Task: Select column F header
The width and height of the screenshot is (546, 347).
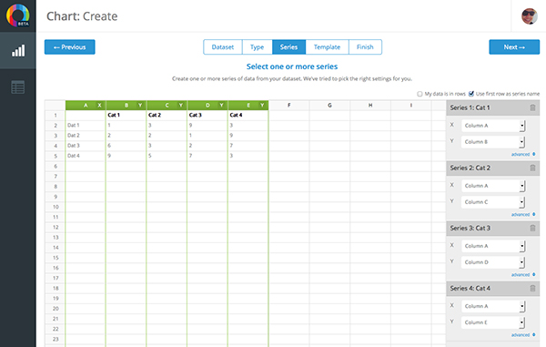Action: (289, 106)
